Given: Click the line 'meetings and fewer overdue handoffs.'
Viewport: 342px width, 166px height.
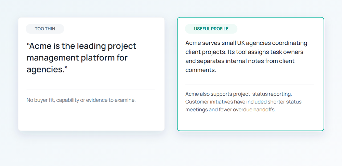Looking at the screenshot, I should (x=231, y=110).
